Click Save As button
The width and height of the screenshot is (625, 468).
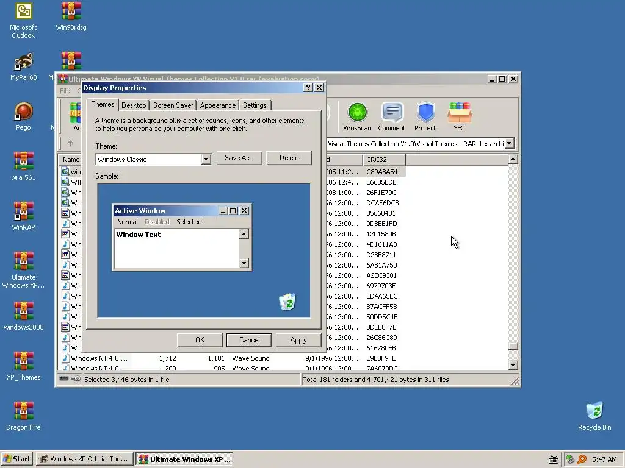[x=239, y=158]
